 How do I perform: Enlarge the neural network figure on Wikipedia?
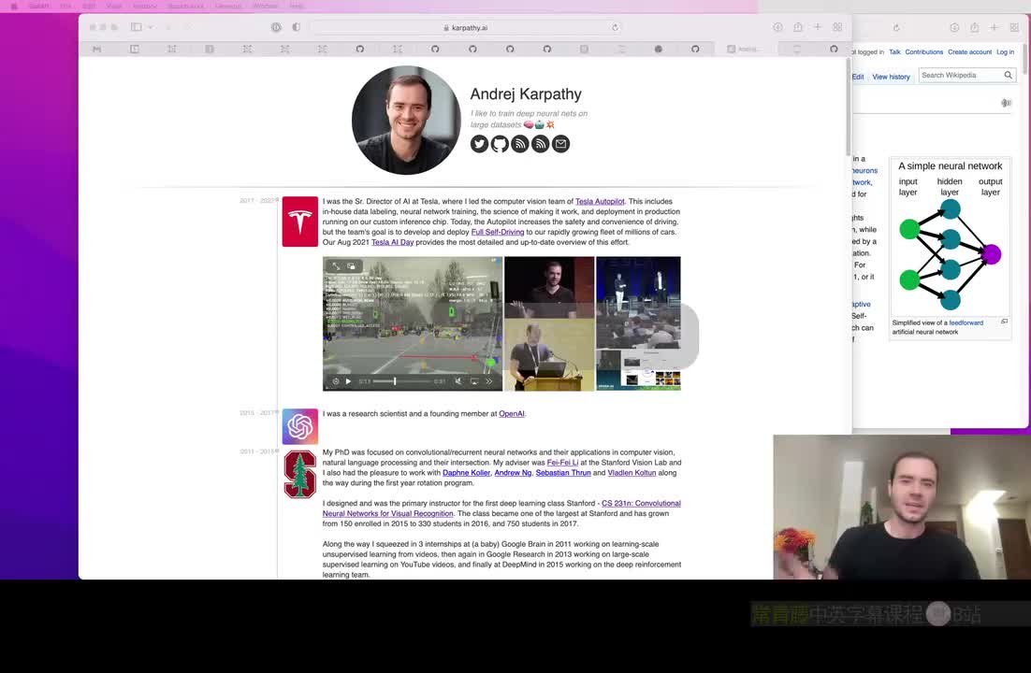(x=1004, y=322)
